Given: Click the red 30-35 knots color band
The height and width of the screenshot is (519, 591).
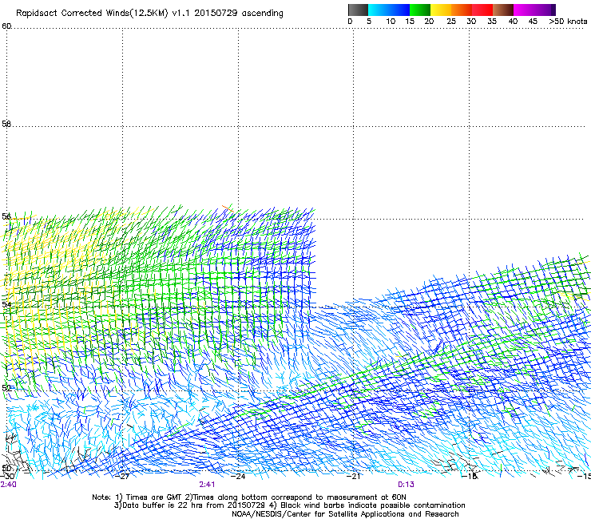Looking at the screenshot, I should click(482, 10).
